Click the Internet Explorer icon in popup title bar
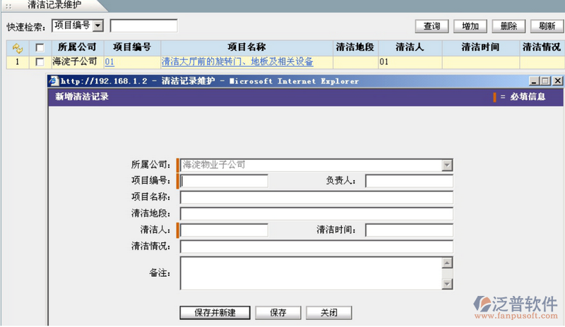 (54, 81)
